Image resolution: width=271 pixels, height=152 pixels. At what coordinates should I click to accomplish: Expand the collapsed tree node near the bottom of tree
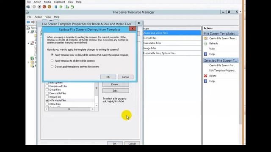[x=28, y=62]
